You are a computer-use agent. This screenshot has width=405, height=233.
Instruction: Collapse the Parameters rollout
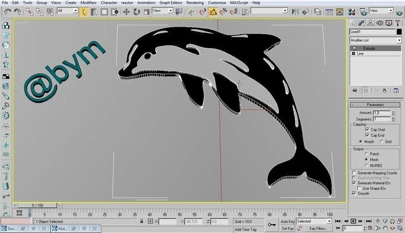(x=375, y=105)
